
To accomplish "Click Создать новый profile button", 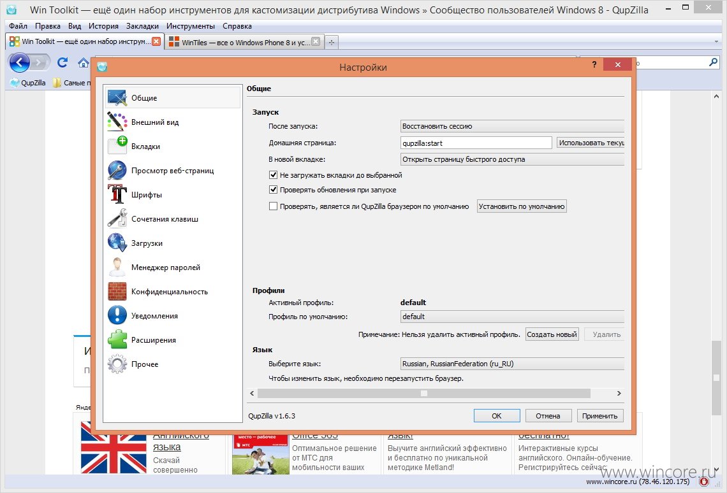I will (552, 334).
